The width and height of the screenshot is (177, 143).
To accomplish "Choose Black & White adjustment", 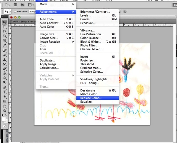I will (98, 42).
